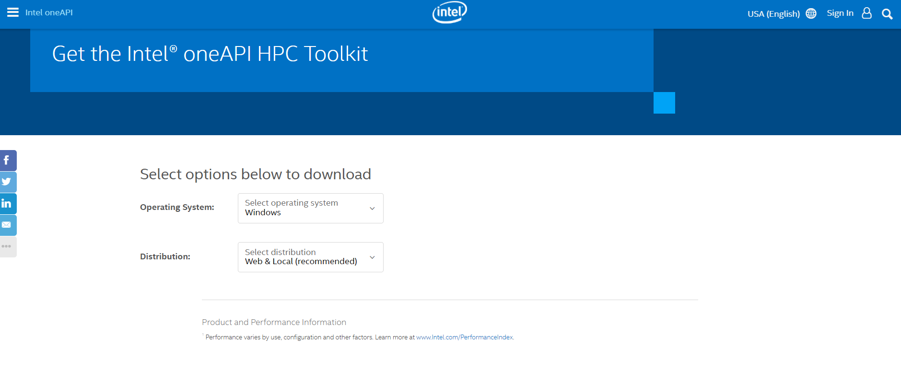Open the hamburger navigation menu
901x372 pixels.
pyautogui.click(x=13, y=12)
